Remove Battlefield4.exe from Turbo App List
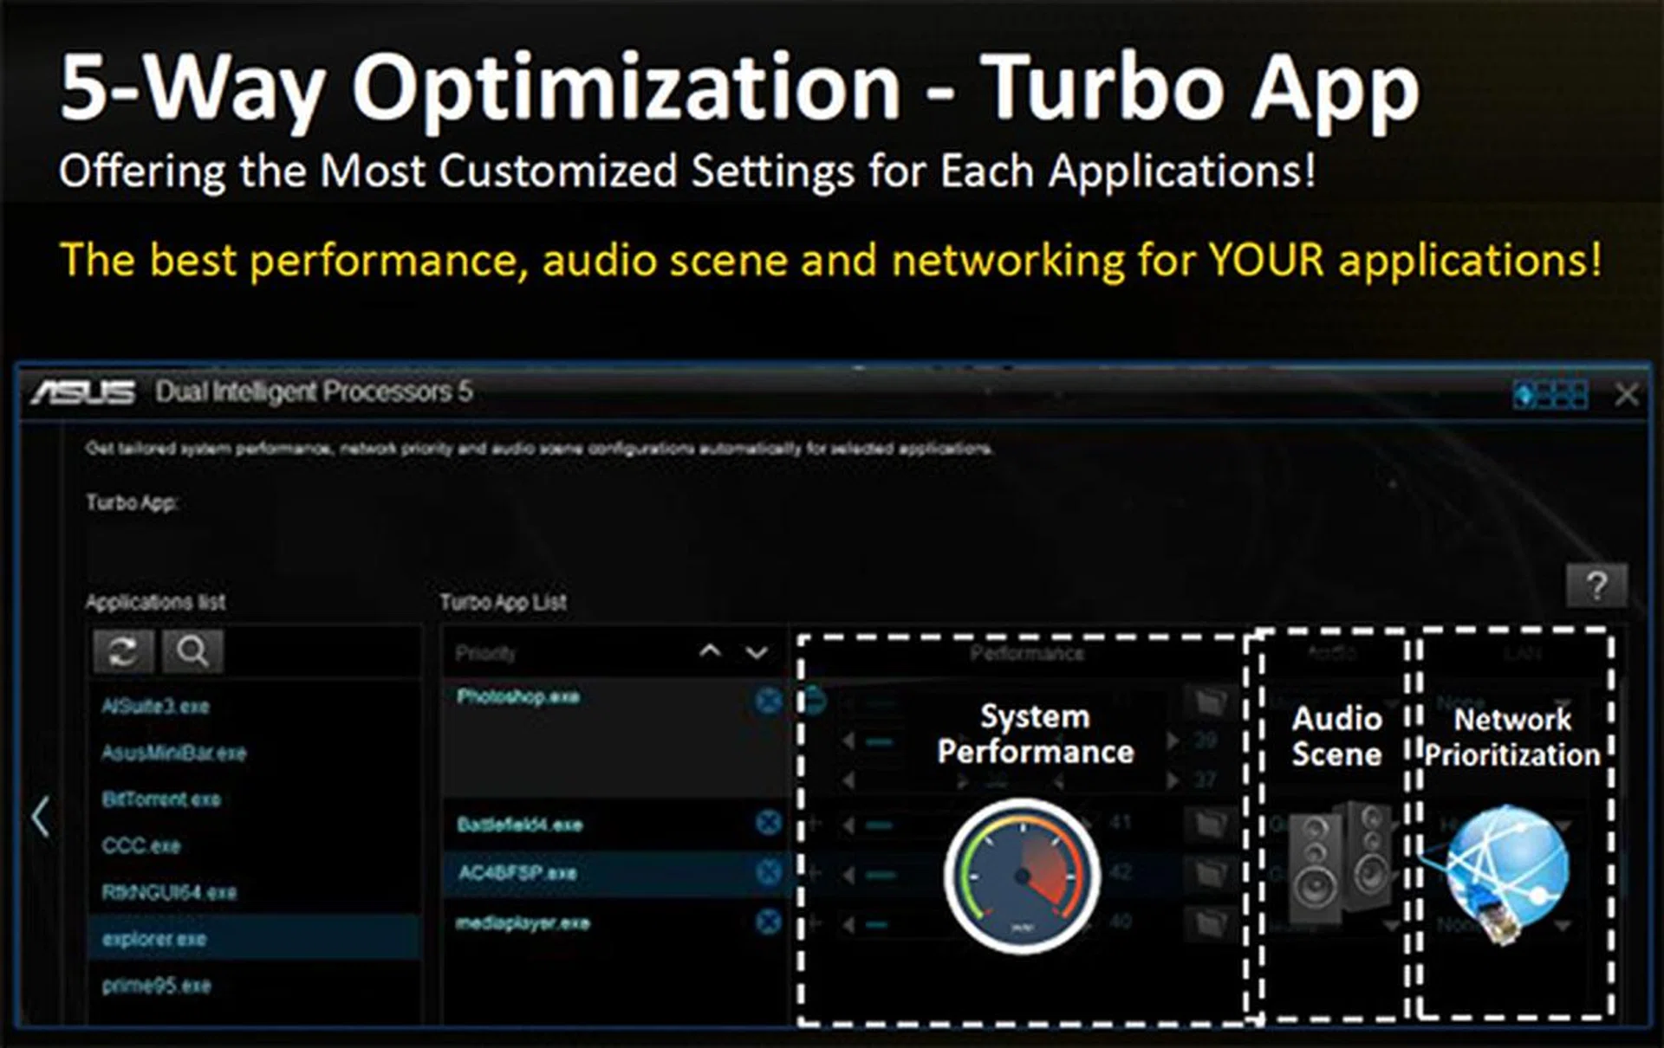1664x1048 pixels. pyautogui.click(x=768, y=822)
